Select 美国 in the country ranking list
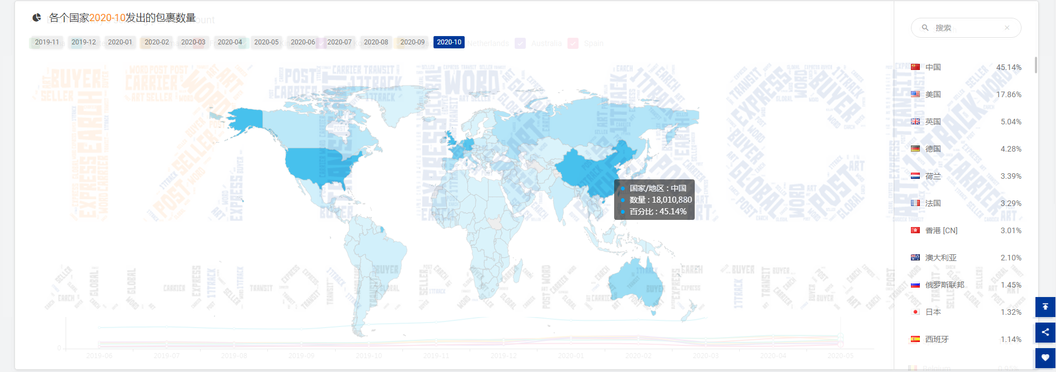Image resolution: width=1056 pixels, height=372 pixels. (x=933, y=94)
